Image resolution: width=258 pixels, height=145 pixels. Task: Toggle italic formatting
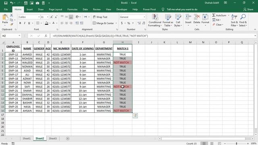(25, 23)
